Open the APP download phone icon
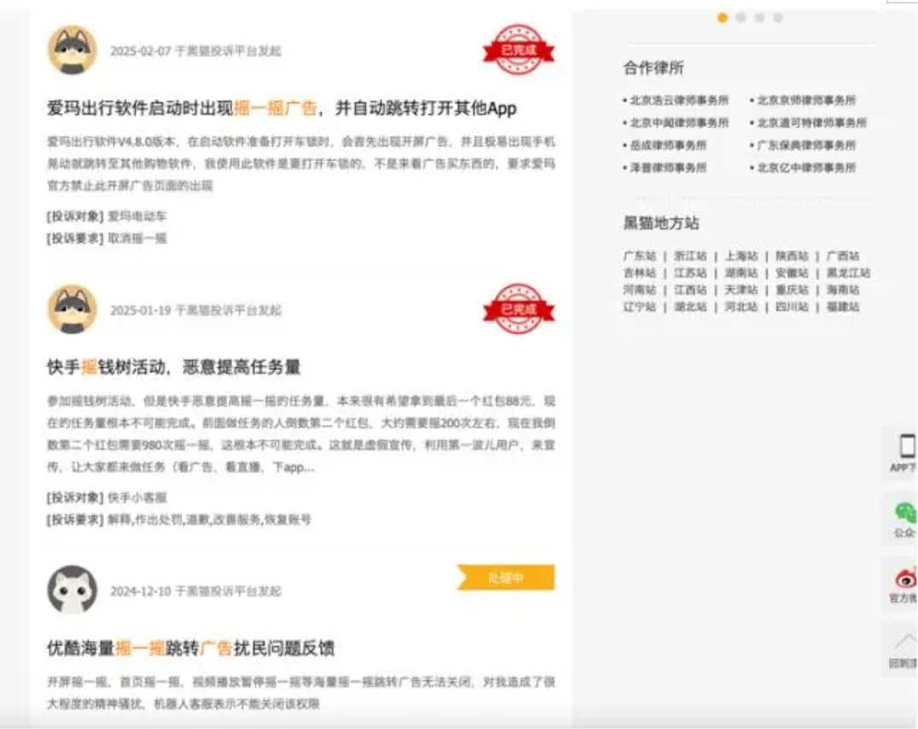 tap(906, 446)
